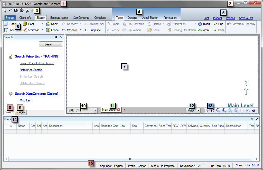Select the Deck tool

coord(52,24)
